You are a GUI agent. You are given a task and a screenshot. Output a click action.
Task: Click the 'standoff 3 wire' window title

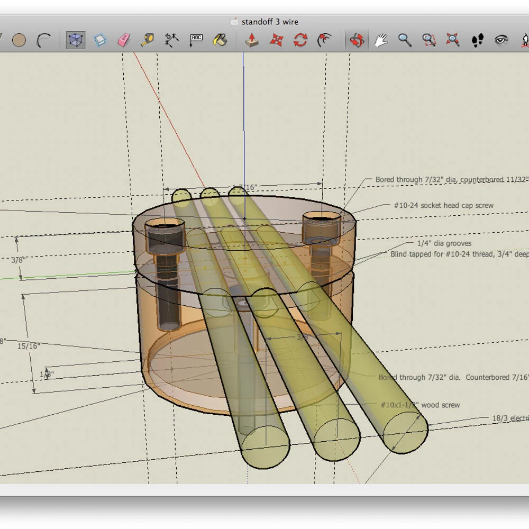pos(270,22)
